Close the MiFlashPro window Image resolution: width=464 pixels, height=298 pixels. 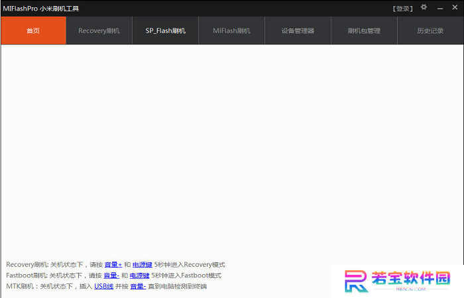point(455,7)
